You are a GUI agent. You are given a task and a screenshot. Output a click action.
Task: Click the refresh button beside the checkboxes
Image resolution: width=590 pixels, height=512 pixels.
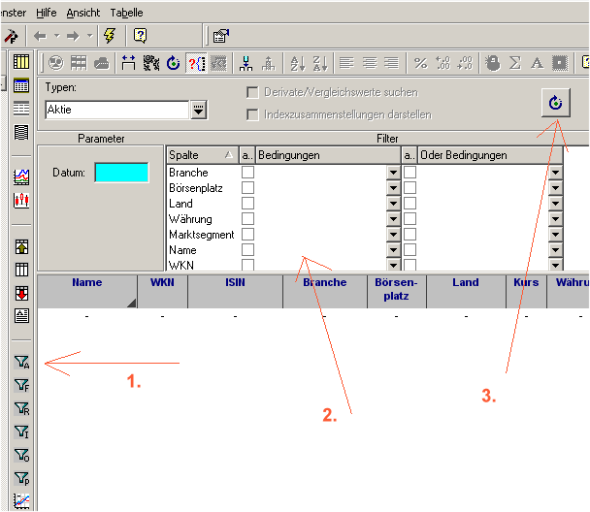coord(556,103)
